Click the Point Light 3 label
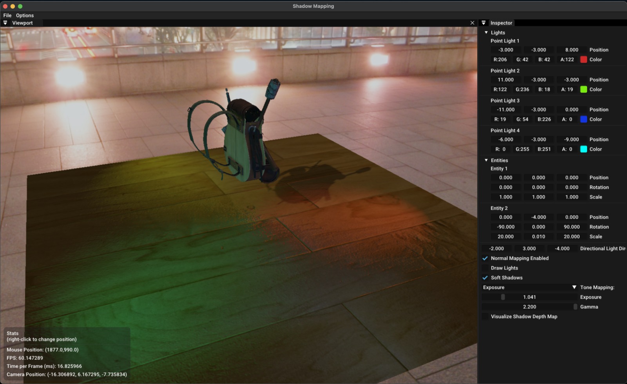This screenshot has width=627, height=384. pos(505,101)
